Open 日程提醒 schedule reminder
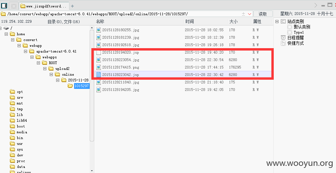The height and width of the screenshot is (173, 336). [295, 38]
